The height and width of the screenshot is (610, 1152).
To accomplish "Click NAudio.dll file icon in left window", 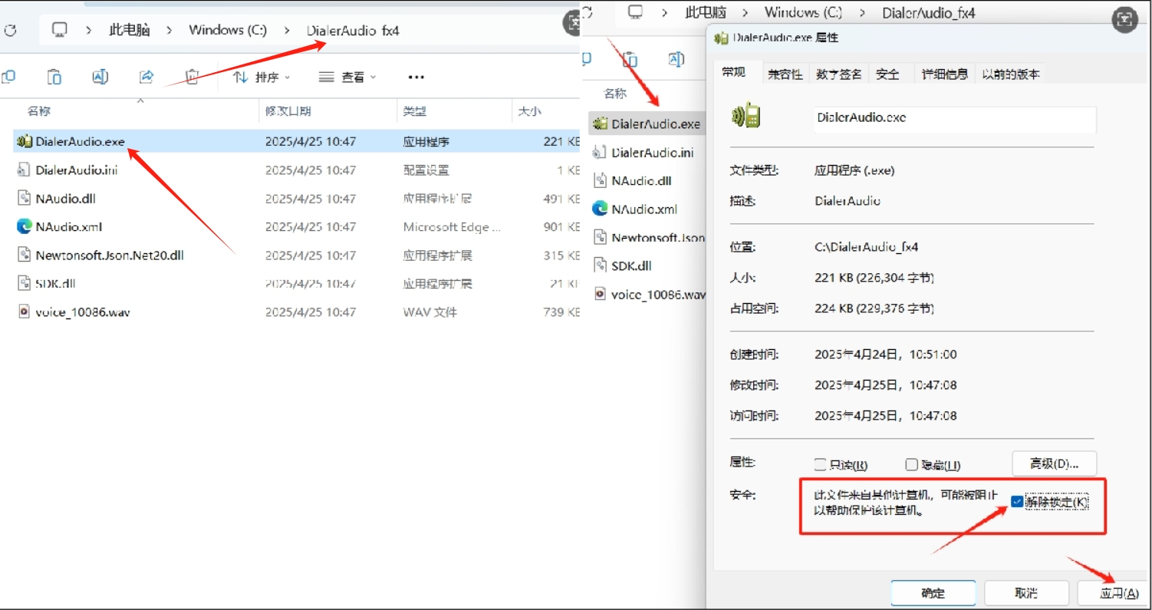I will click(x=25, y=198).
